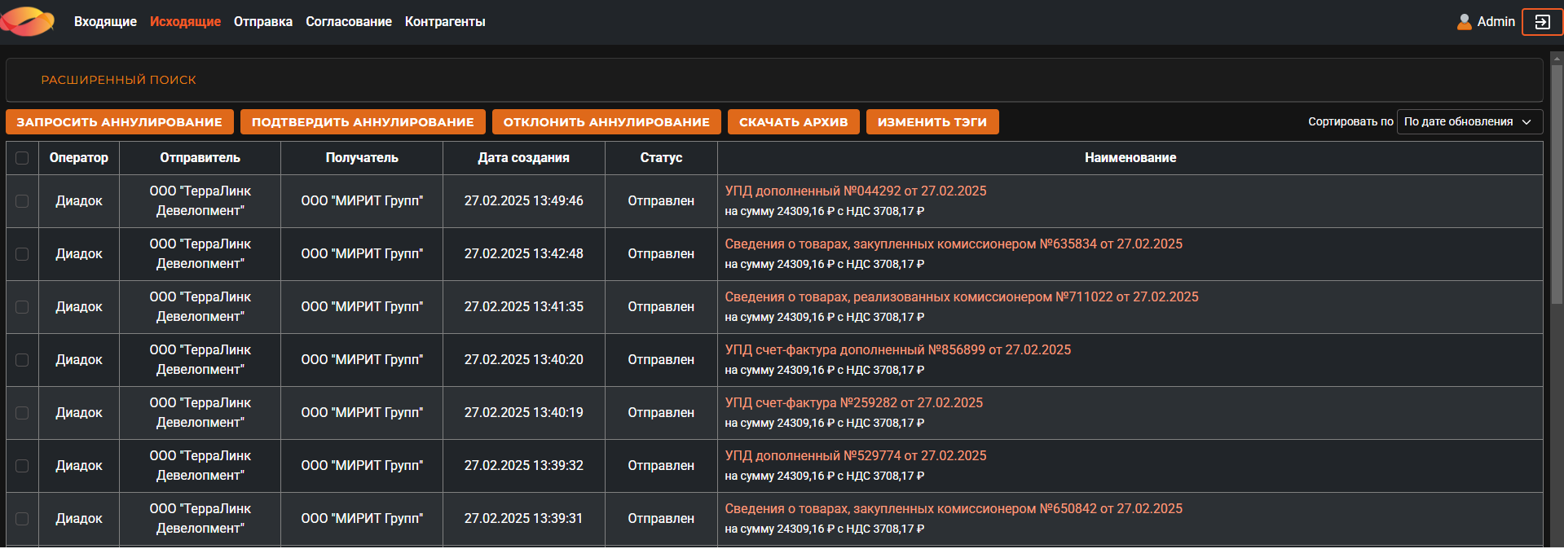Check the row created 27.02.2025 13:41:35
1564x549 pixels.
tap(22, 307)
